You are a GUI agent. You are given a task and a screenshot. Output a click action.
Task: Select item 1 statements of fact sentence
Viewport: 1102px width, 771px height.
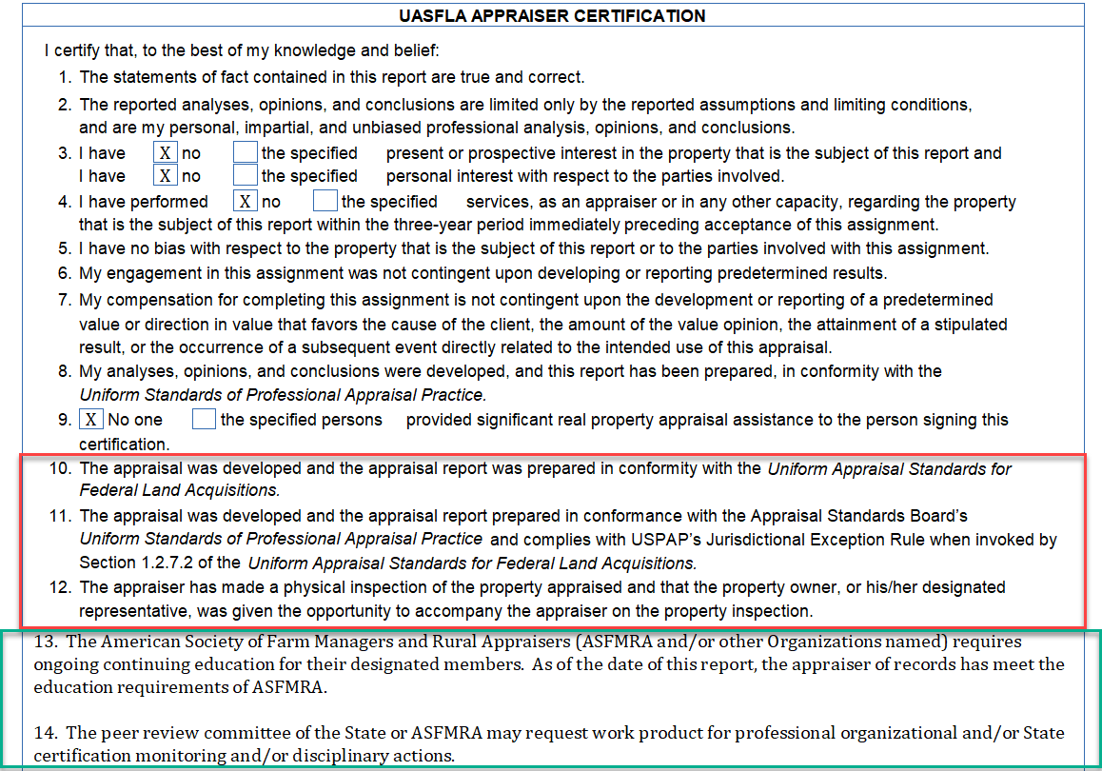(x=331, y=77)
